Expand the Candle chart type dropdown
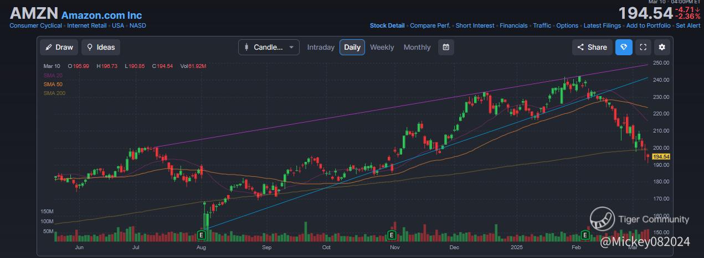704x258 pixels. coord(269,47)
